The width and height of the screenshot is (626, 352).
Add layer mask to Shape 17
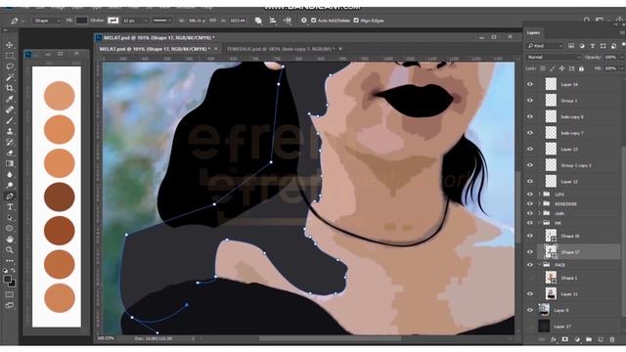point(565,339)
